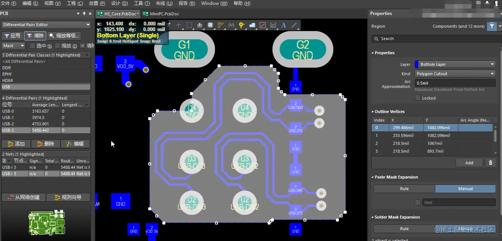Image resolution: width=502 pixels, height=241 pixels.
Task: Select the Place Component chip icon
Action: (x=210, y=25)
